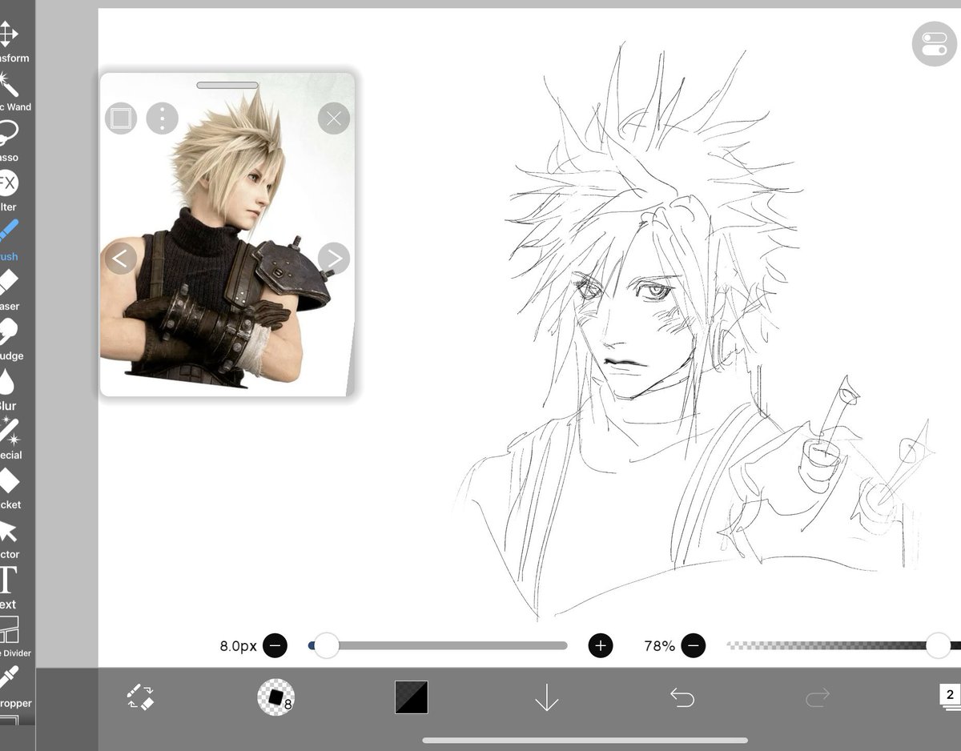Show previous reference image
This screenshot has width=961, height=751.
pos(120,259)
